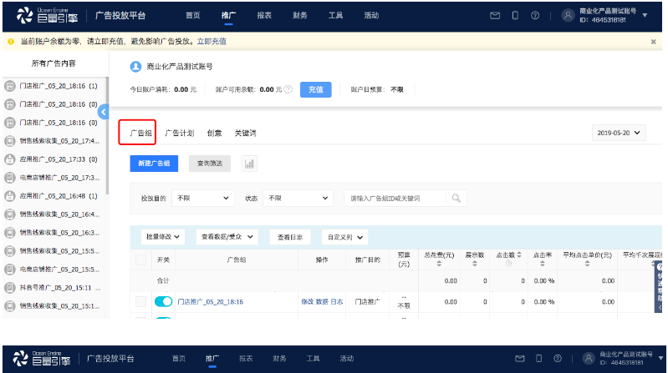Open the help question icon in top header
This screenshot has width=668, height=373.
pos(535,16)
